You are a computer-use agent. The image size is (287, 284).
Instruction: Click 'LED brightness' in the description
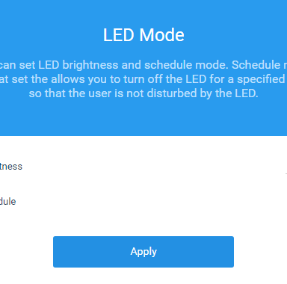pos(78,65)
